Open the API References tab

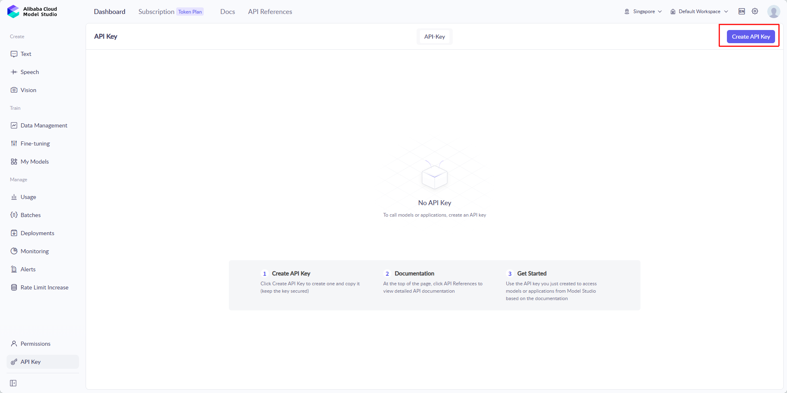(270, 12)
